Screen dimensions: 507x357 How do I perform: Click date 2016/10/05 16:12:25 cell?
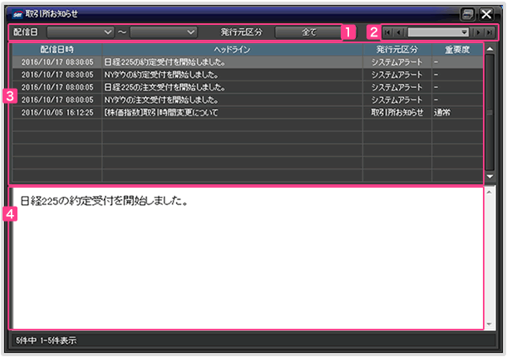(x=57, y=112)
